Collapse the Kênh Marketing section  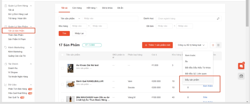pyautogui.click(x=31, y=47)
